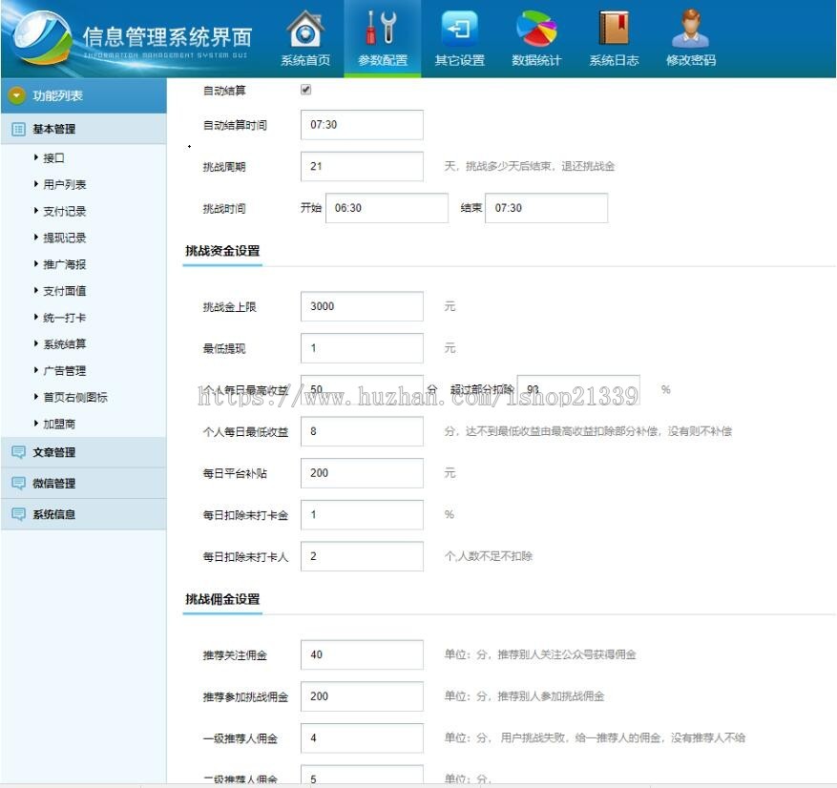The image size is (837, 788).
Task: Open the 加盟商 sidebar link
Action: tap(59, 425)
